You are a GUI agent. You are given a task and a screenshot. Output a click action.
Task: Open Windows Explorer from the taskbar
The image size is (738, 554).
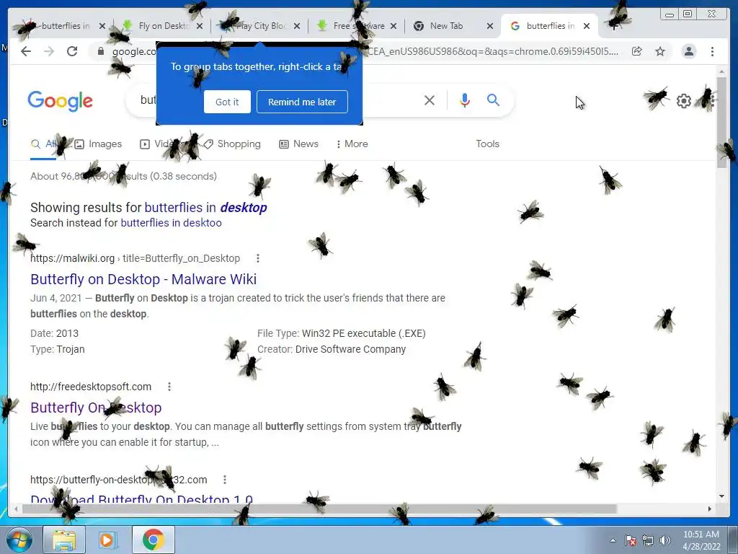(64, 540)
